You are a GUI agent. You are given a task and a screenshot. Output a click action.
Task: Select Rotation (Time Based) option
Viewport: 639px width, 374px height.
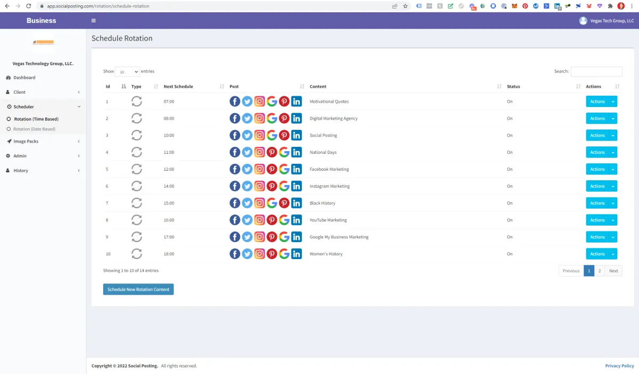pos(36,119)
